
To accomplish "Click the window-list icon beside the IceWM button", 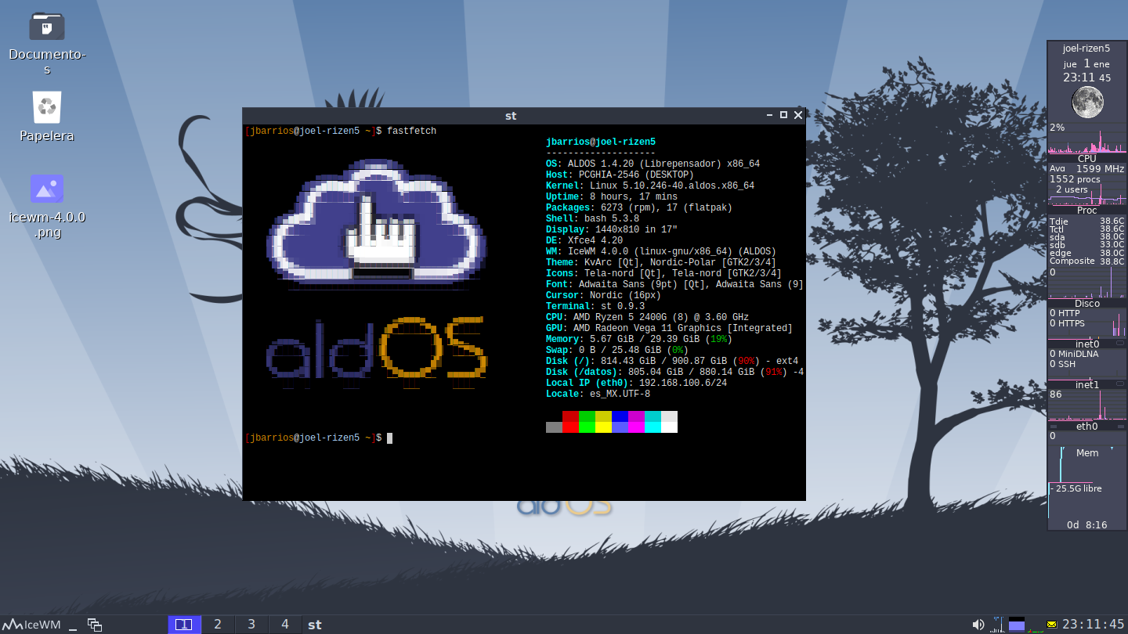I will (x=95, y=625).
